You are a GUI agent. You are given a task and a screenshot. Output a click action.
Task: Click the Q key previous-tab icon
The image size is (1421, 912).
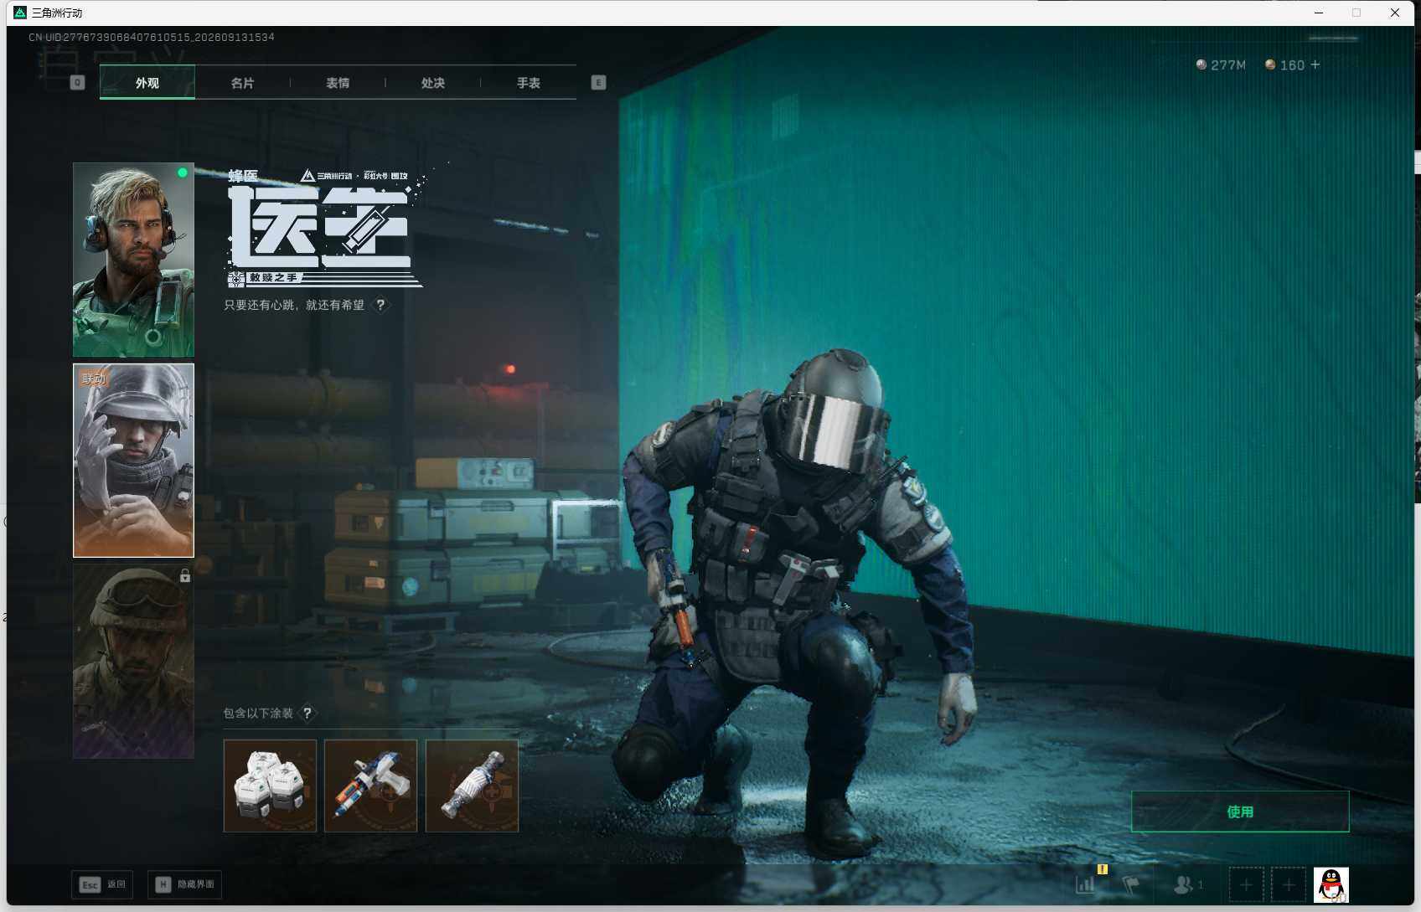point(78,83)
